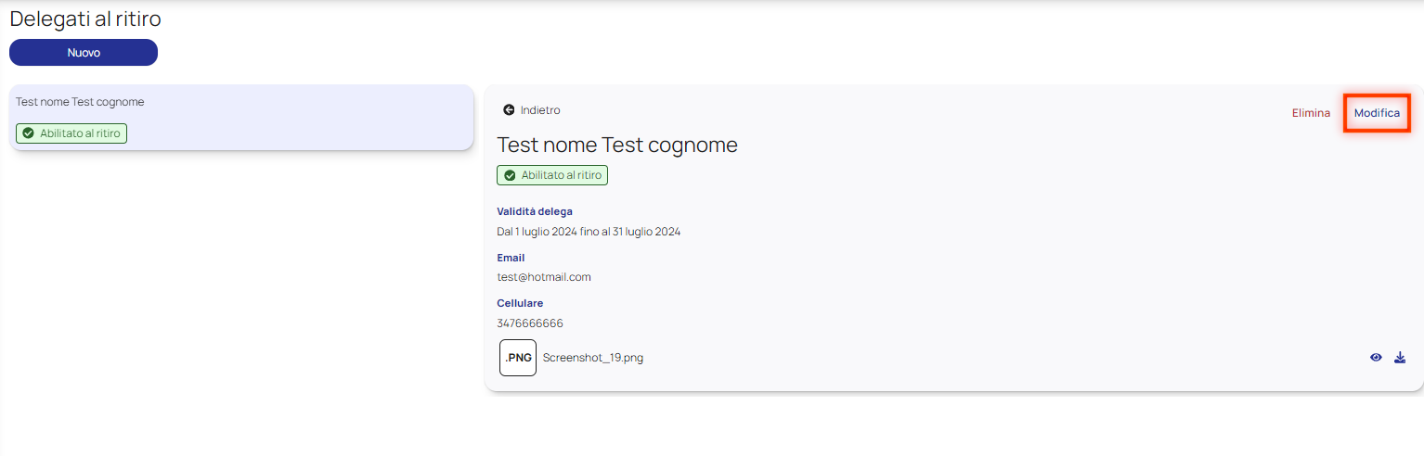Click the green check icon in the list card badge
The image size is (1424, 456).
pyautogui.click(x=28, y=133)
